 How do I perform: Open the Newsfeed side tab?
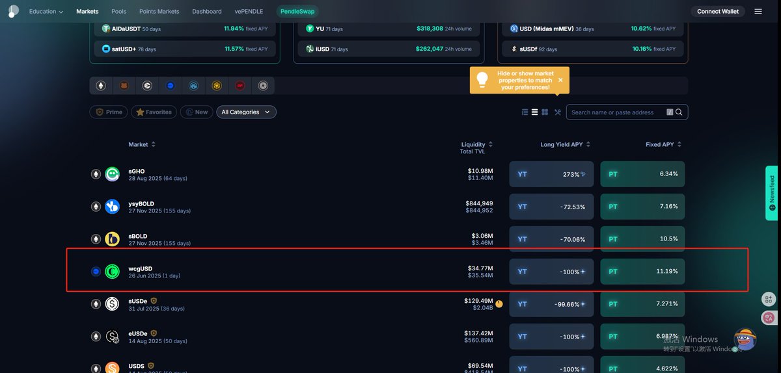pos(772,193)
